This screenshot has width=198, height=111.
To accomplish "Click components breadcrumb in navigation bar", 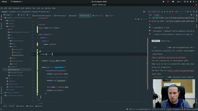I will (x=26, y=12).
